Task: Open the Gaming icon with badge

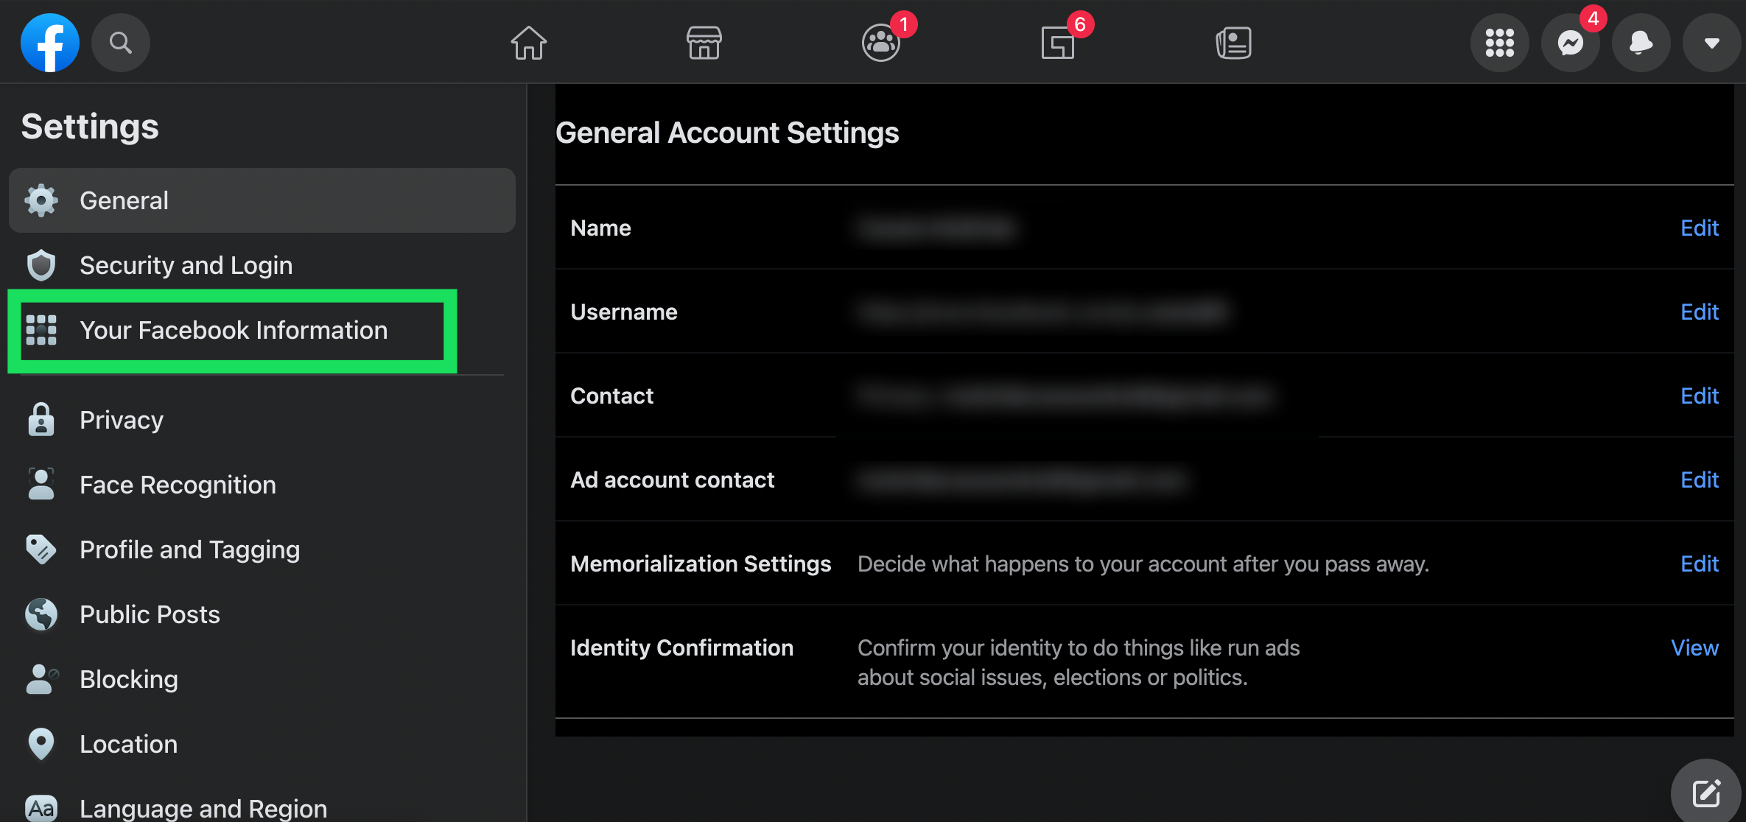Action: point(1058,43)
